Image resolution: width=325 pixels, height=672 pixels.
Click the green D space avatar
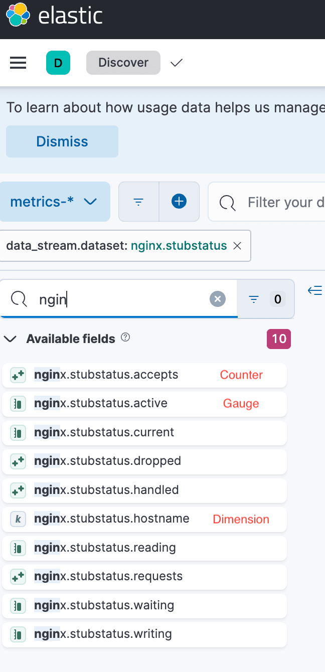point(58,63)
